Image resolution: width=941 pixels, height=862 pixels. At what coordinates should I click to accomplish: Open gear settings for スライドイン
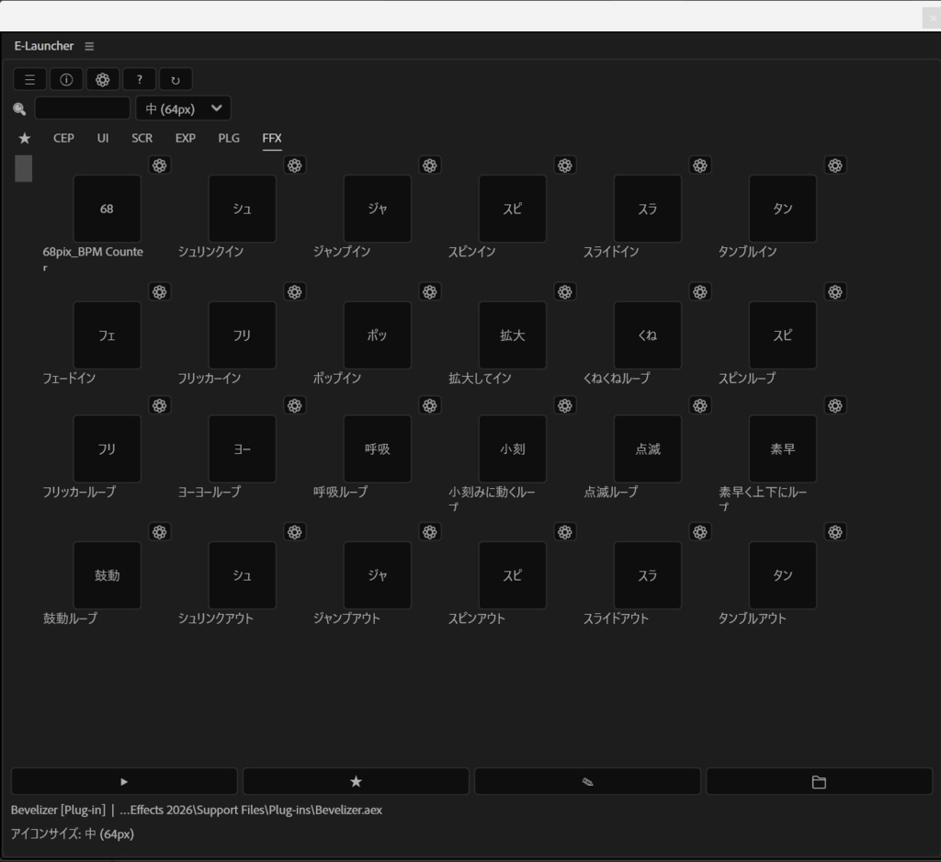pyautogui.click(x=700, y=165)
